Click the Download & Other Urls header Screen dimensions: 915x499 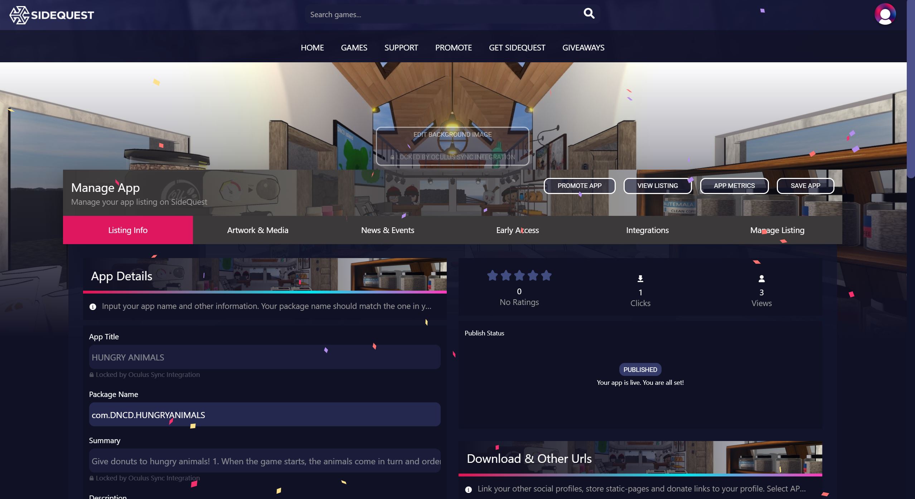point(640,459)
